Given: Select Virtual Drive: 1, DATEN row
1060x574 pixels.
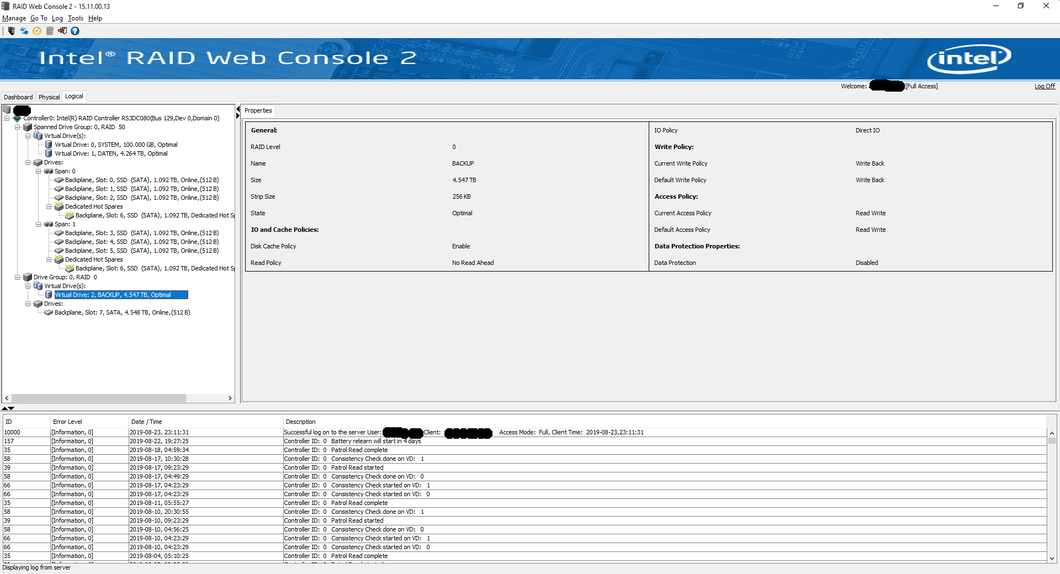Looking at the screenshot, I should pos(111,153).
